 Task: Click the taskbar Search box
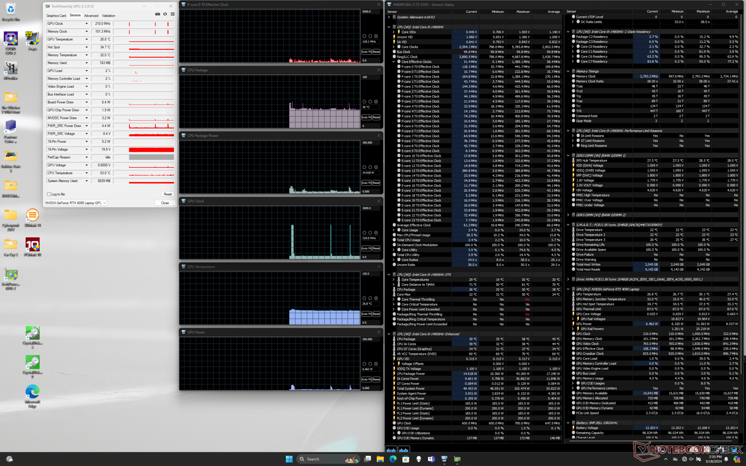coord(329,459)
